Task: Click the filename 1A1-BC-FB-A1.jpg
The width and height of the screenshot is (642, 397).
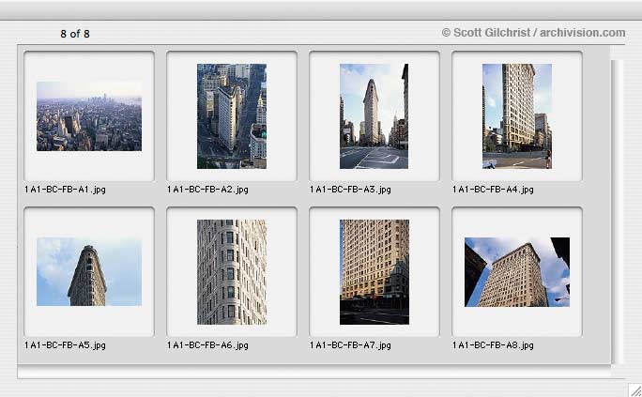Action: pyautogui.click(x=65, y=190)
